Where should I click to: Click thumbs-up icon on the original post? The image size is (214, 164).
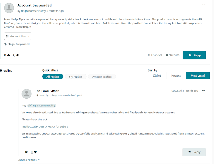[x=8, y=55]
